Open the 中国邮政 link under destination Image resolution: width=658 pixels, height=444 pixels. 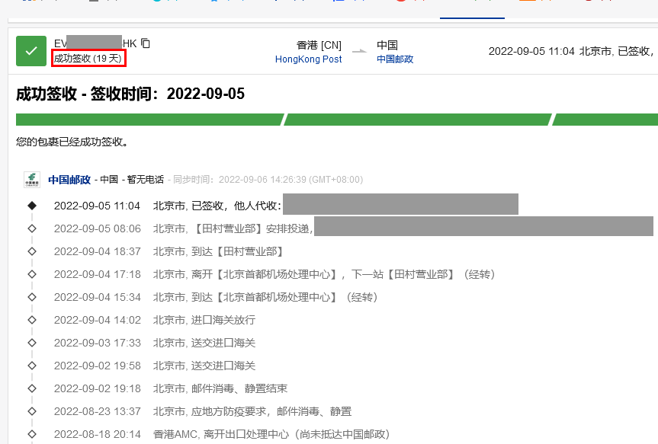pos(395,59)
